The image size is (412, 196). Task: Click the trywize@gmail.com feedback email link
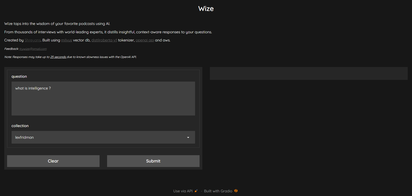[33, 49]
